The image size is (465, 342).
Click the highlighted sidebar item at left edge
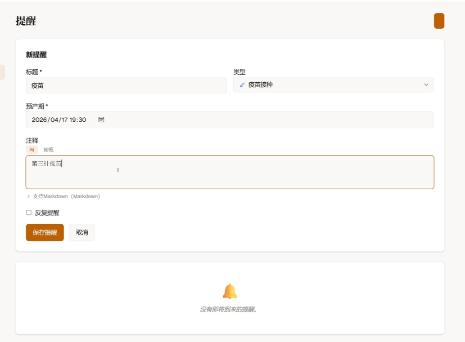click(x=2, y=72)
